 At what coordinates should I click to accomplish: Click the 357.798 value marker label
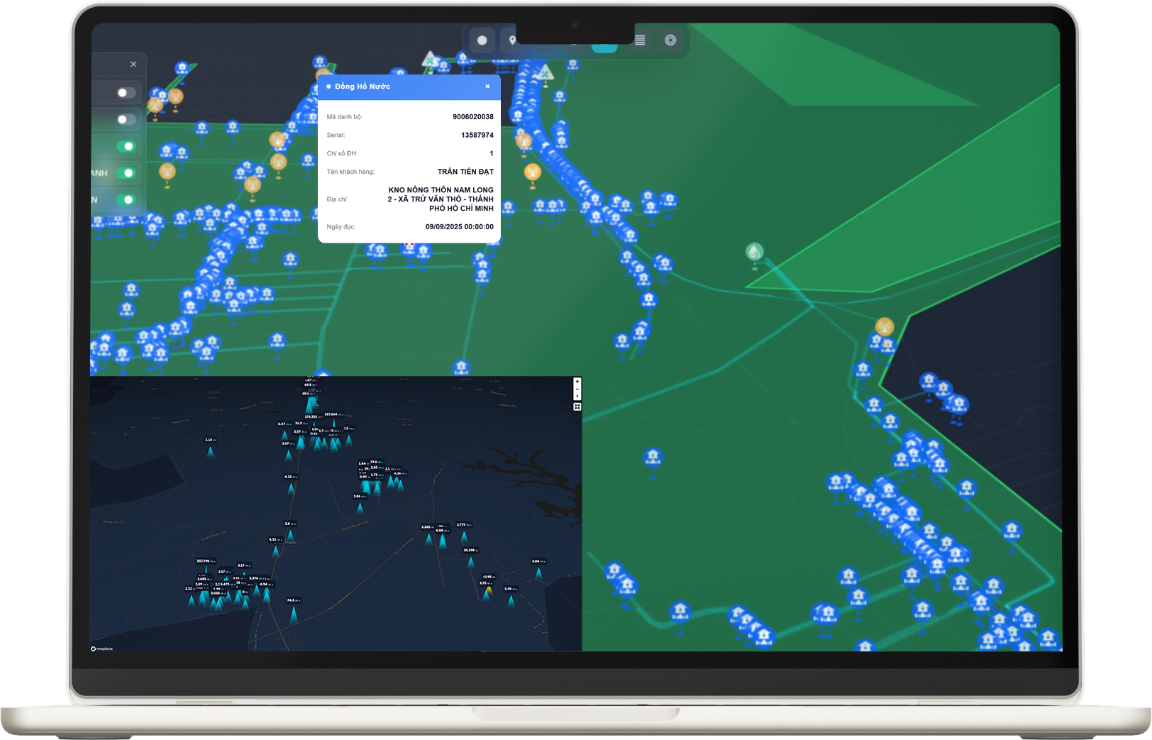[204, 561]
